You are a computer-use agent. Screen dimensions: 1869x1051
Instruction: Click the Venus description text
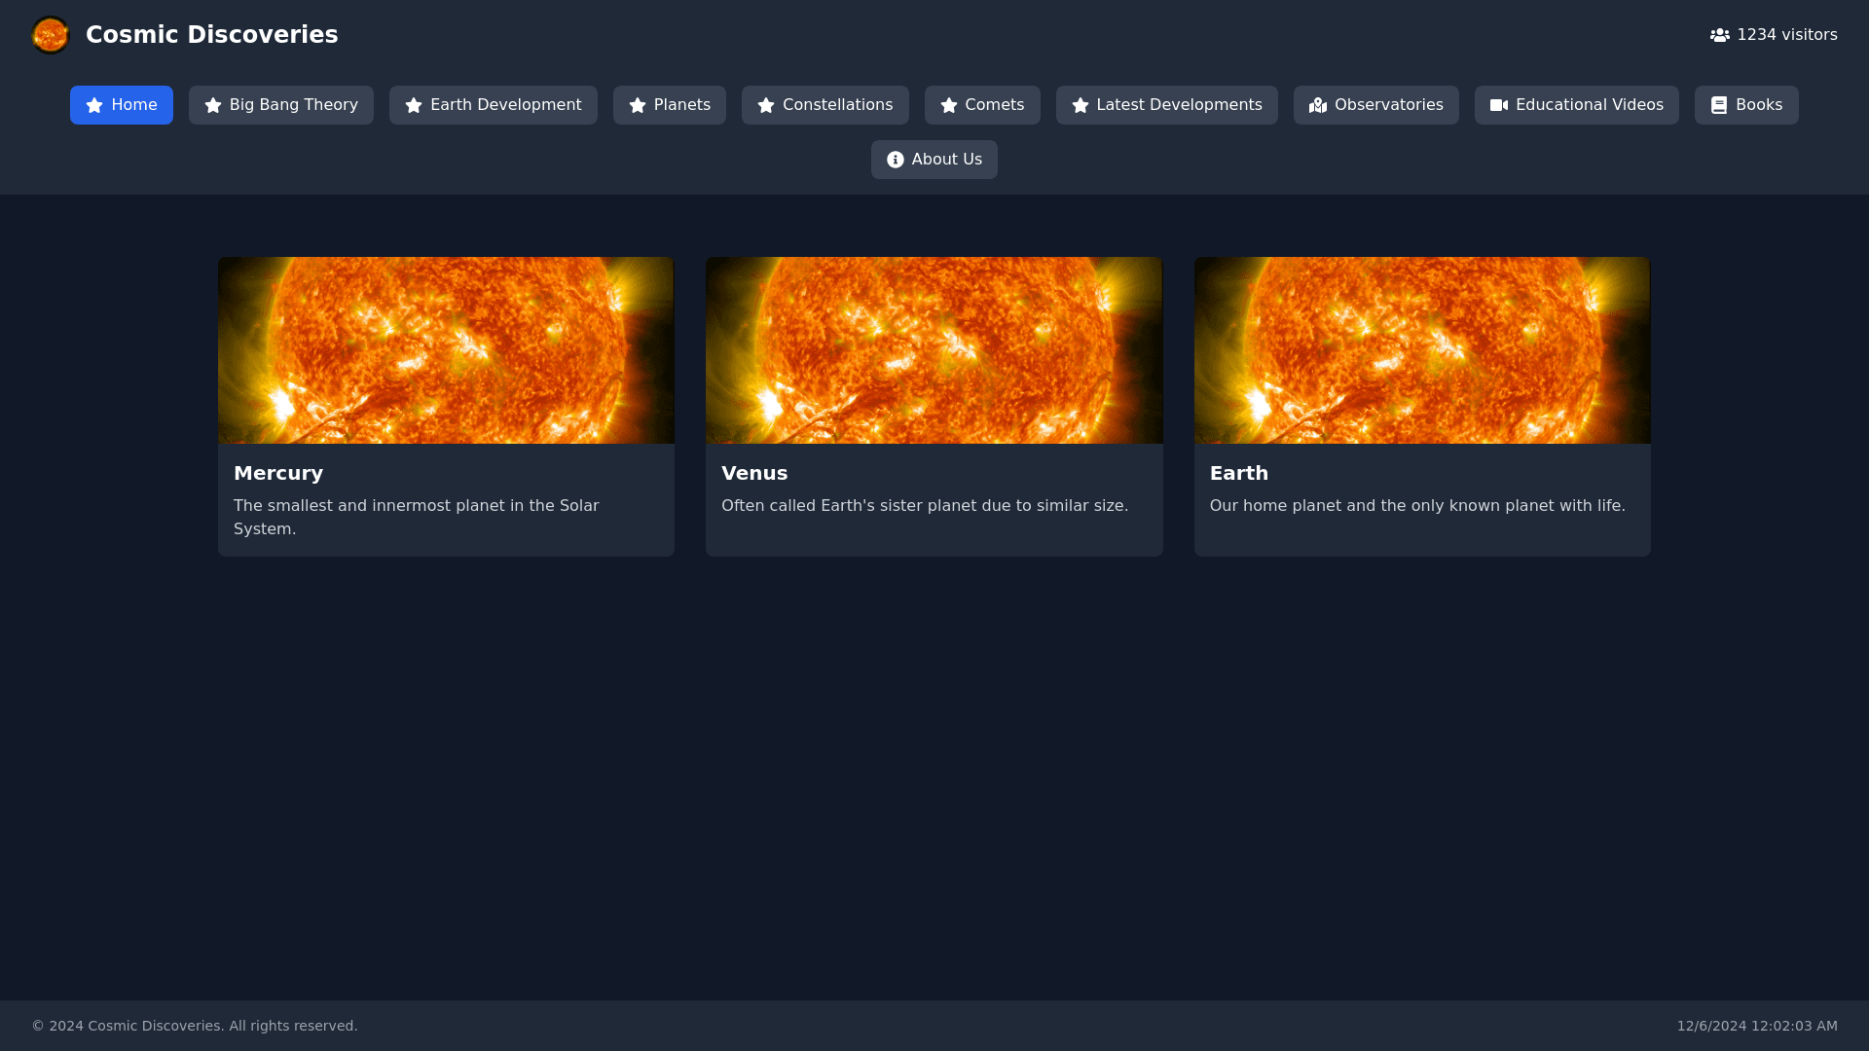(924, 506)
